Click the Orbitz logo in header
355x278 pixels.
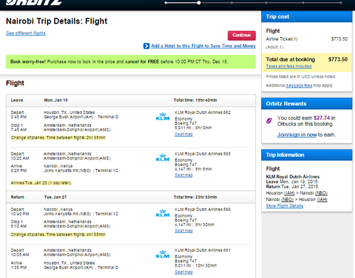[x=34, y=2]
